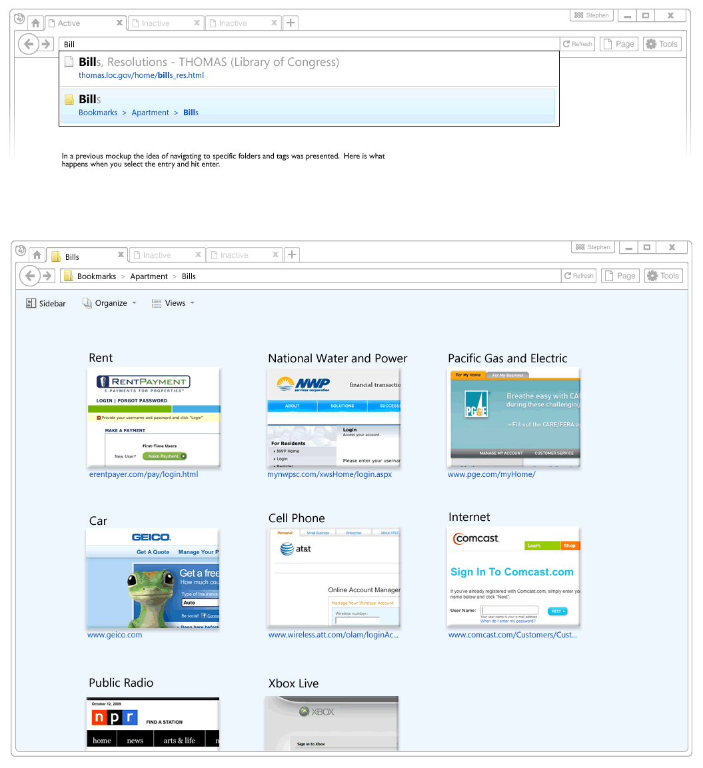Click the "Xbox Live" bookmark title
This screenshot has width=703, height=768.
293,683
